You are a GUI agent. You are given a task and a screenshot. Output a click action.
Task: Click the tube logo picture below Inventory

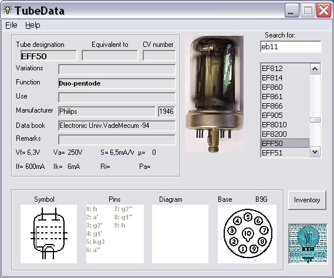click(308, 243)
